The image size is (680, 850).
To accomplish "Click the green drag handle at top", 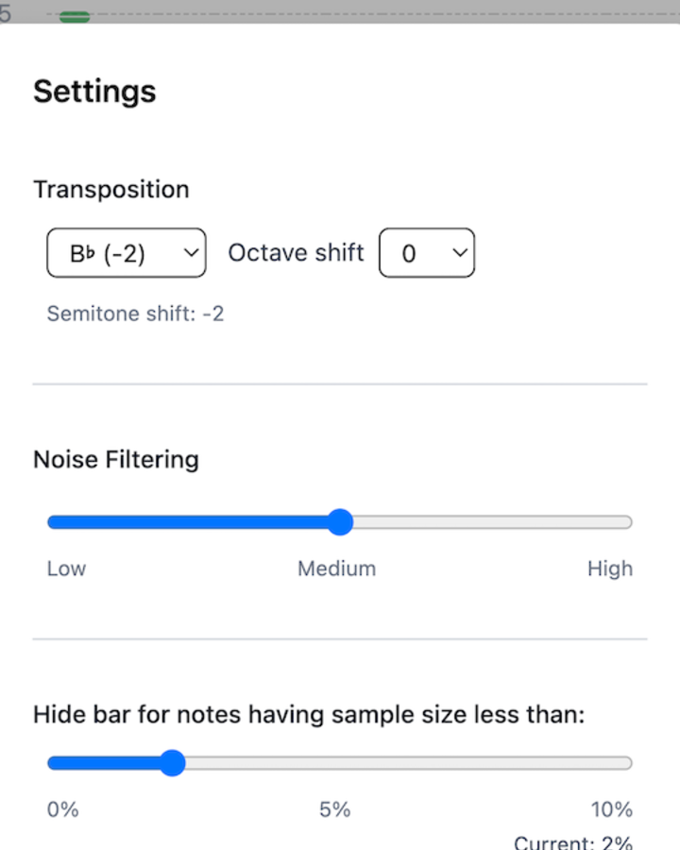I will pyautogui.click(x=74, y=16).
